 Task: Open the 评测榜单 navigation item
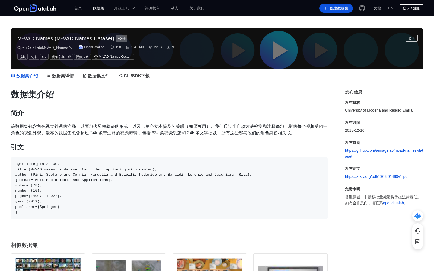tap(152, 8)
